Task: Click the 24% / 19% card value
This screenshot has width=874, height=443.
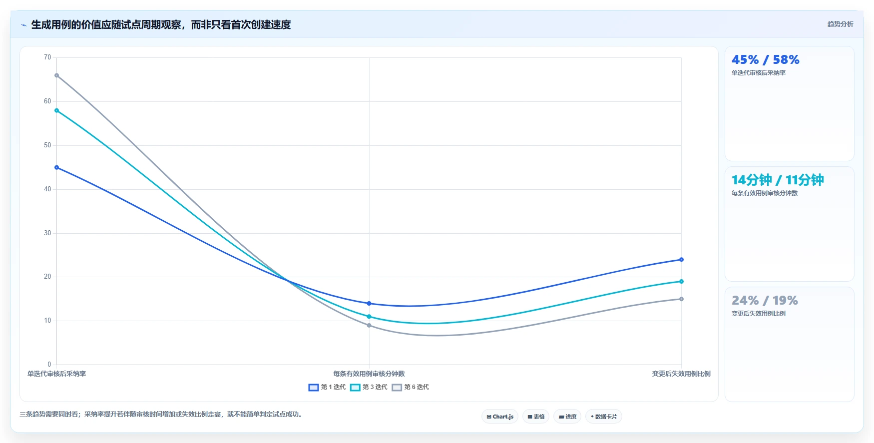Action: point(765,301)
